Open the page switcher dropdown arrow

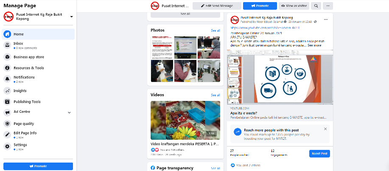(x=71, y=16)
